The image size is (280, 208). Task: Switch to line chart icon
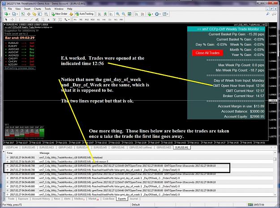pos(111,14)
